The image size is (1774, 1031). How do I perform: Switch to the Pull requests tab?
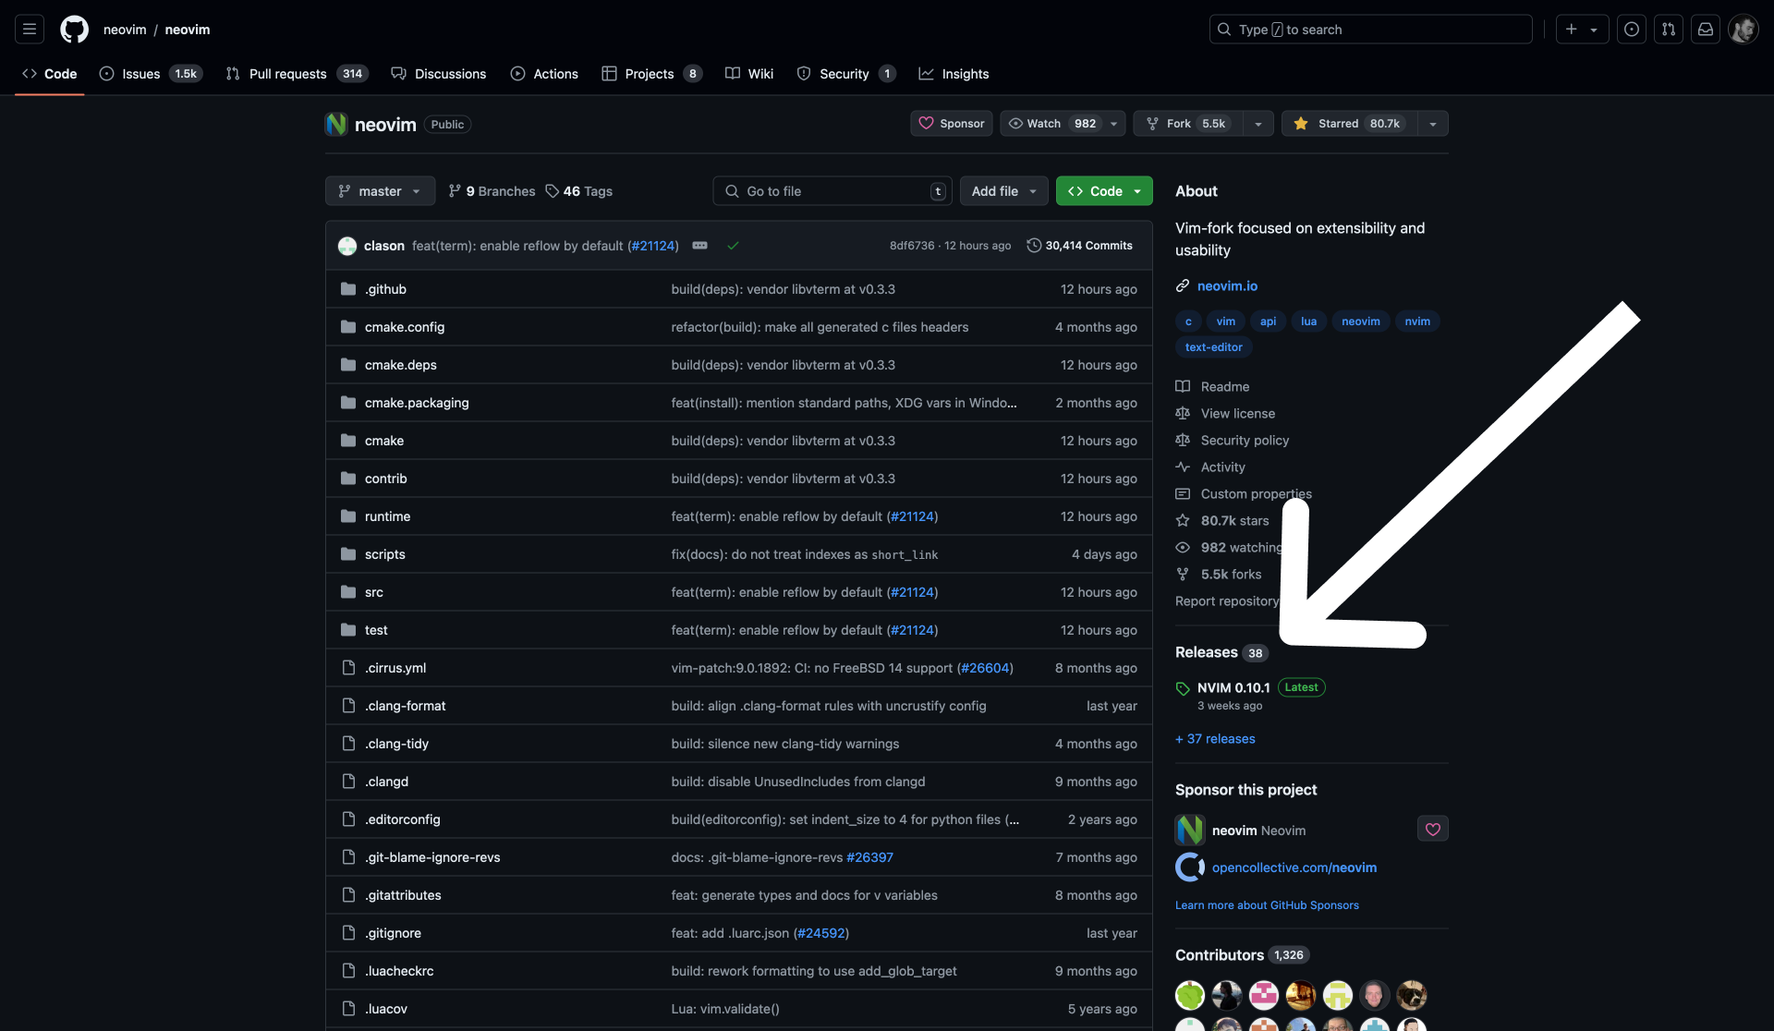297,74
